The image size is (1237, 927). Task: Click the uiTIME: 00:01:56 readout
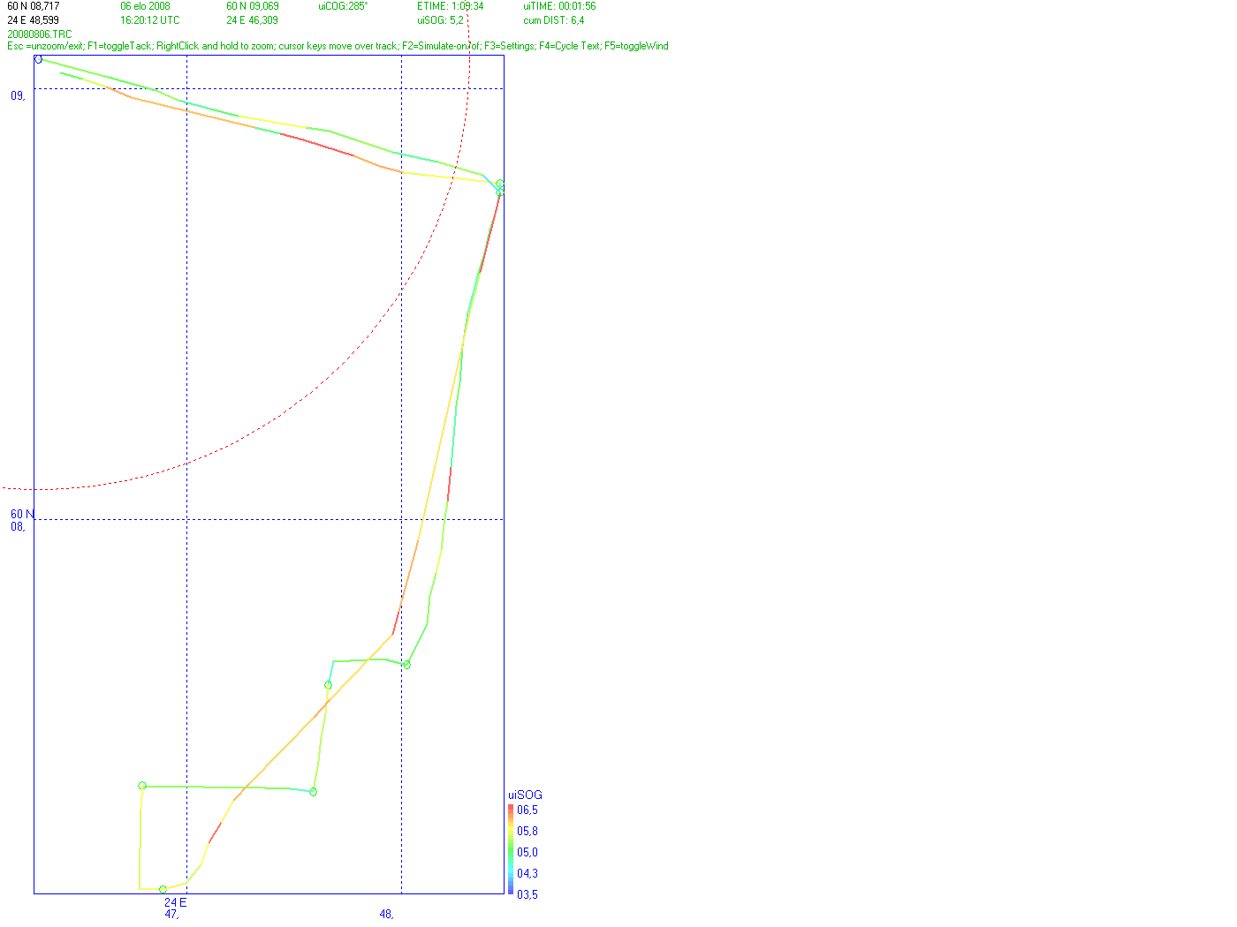tap(559, 6)
